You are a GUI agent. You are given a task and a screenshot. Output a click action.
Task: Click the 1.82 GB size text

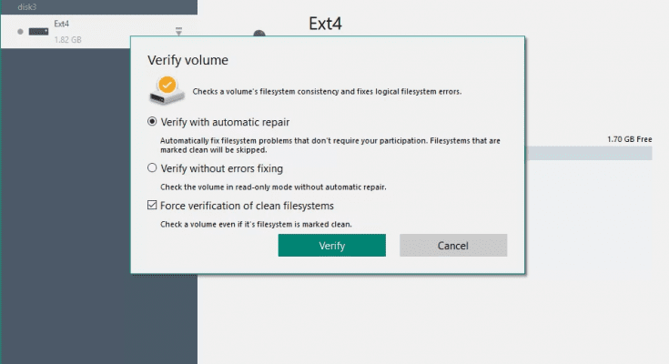coord(67,40)
